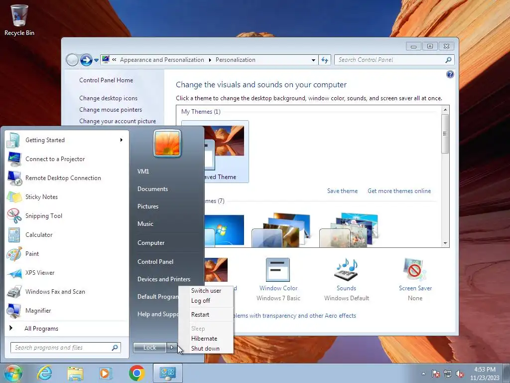Open Google Chrome from taskbar
The width and height of the screenshot is (510, 383).
pos(137,373)
